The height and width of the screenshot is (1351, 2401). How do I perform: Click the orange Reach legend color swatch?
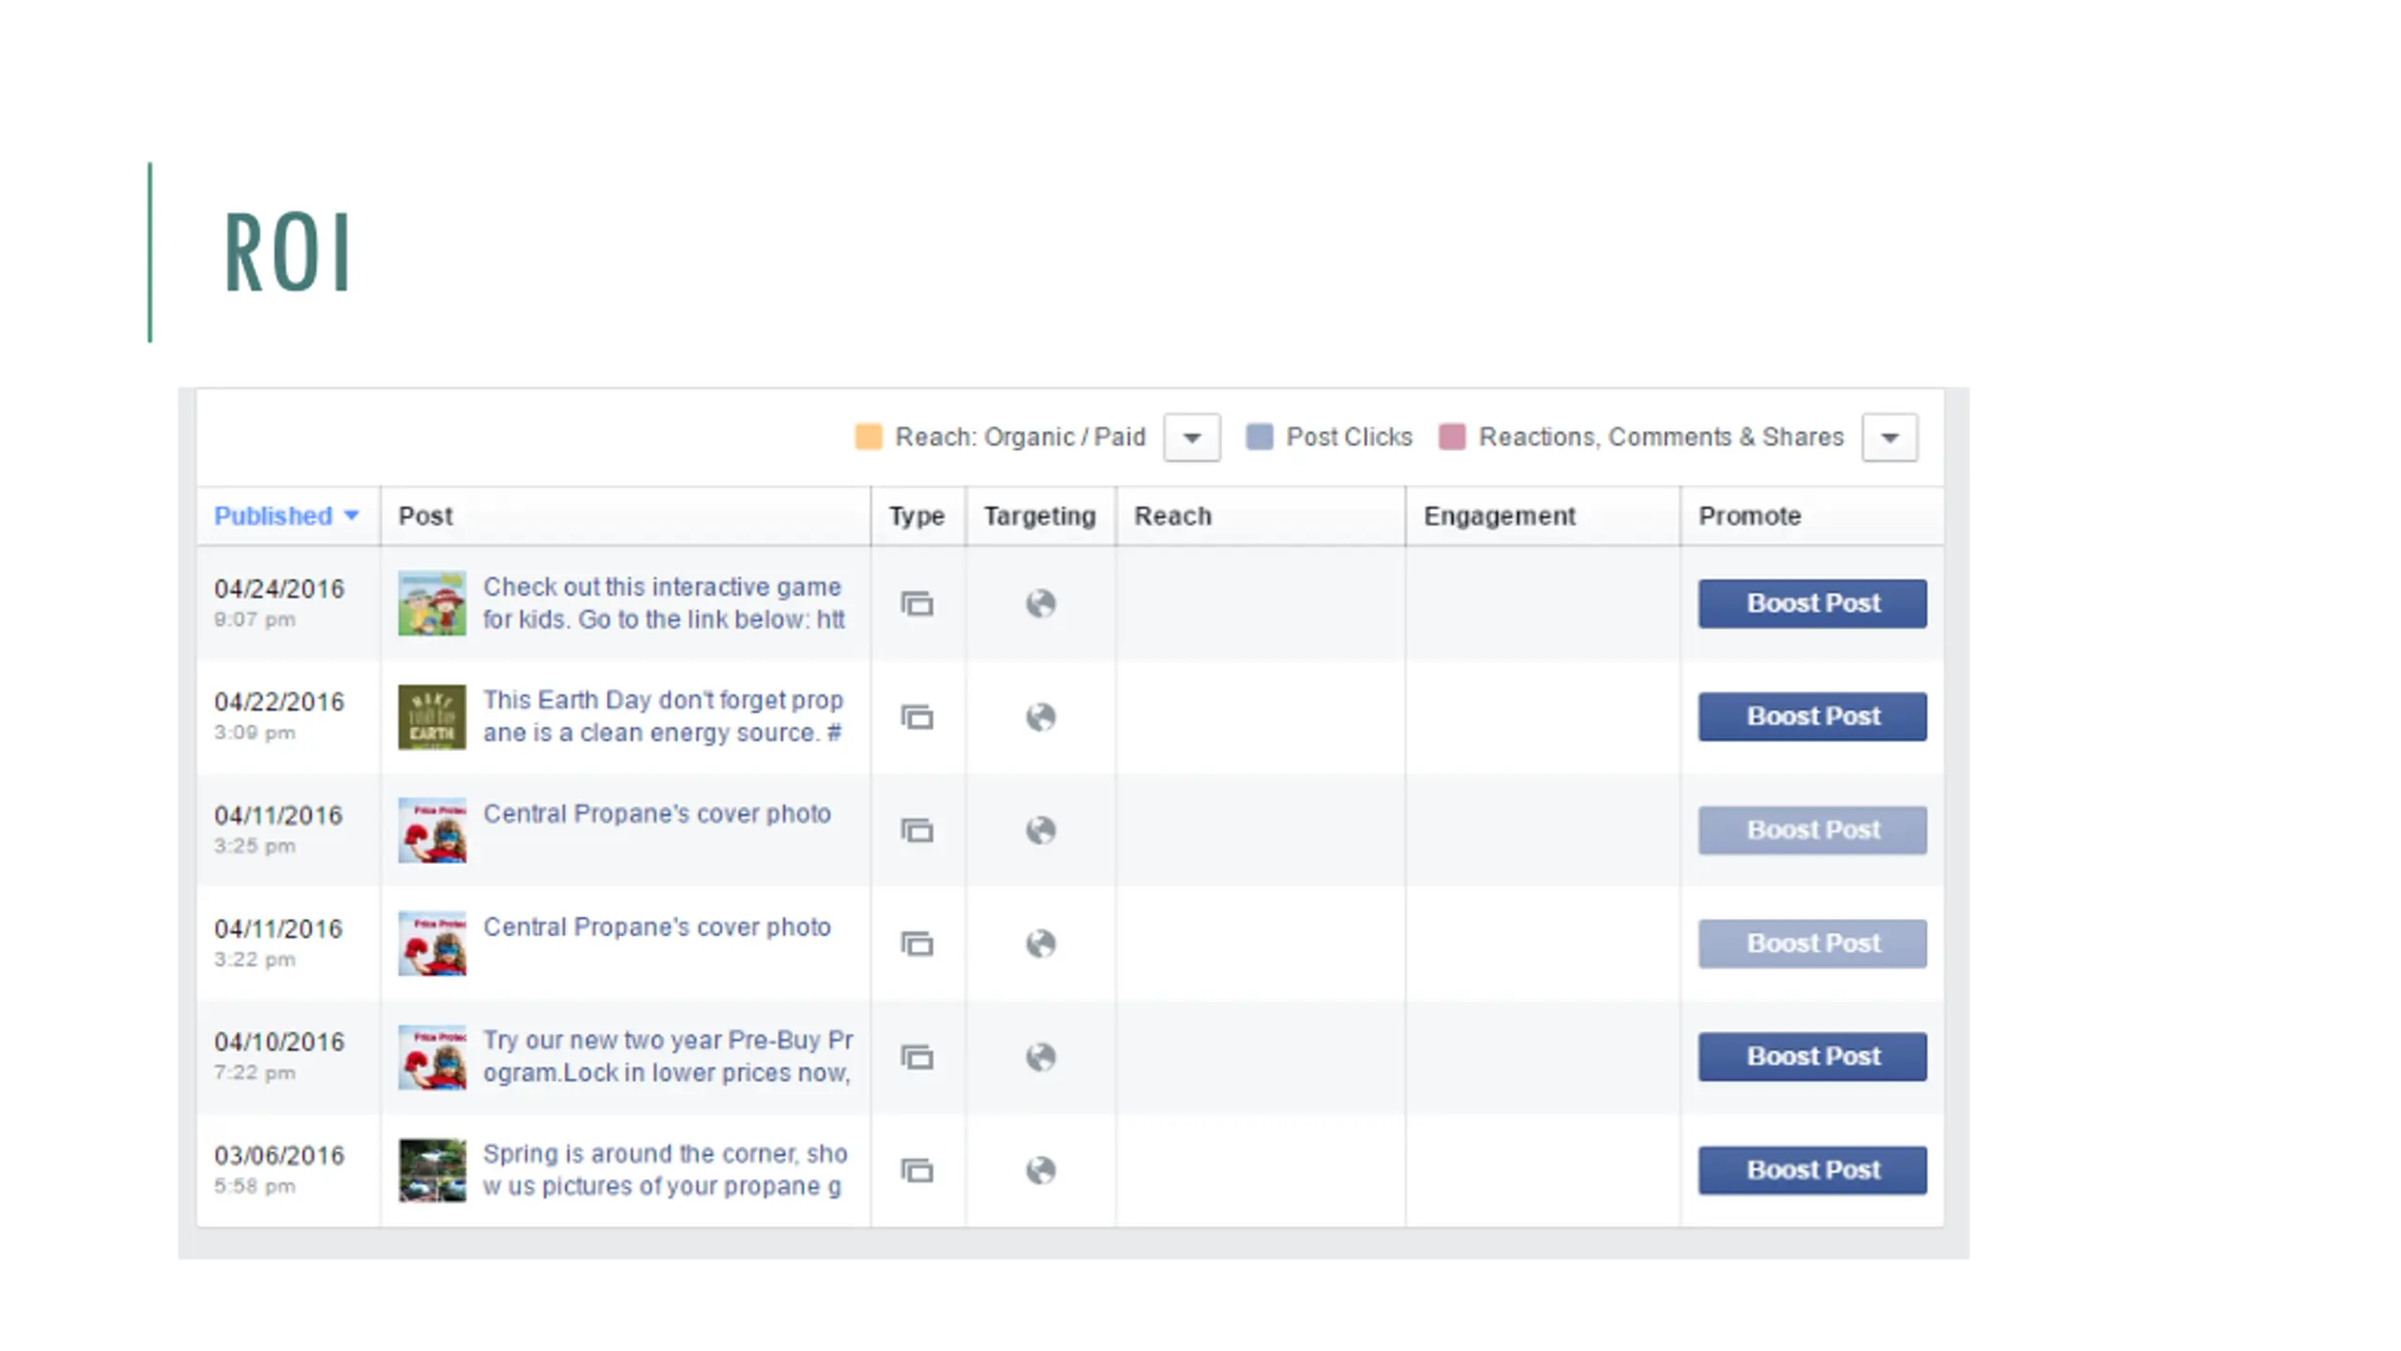[868, 437]
